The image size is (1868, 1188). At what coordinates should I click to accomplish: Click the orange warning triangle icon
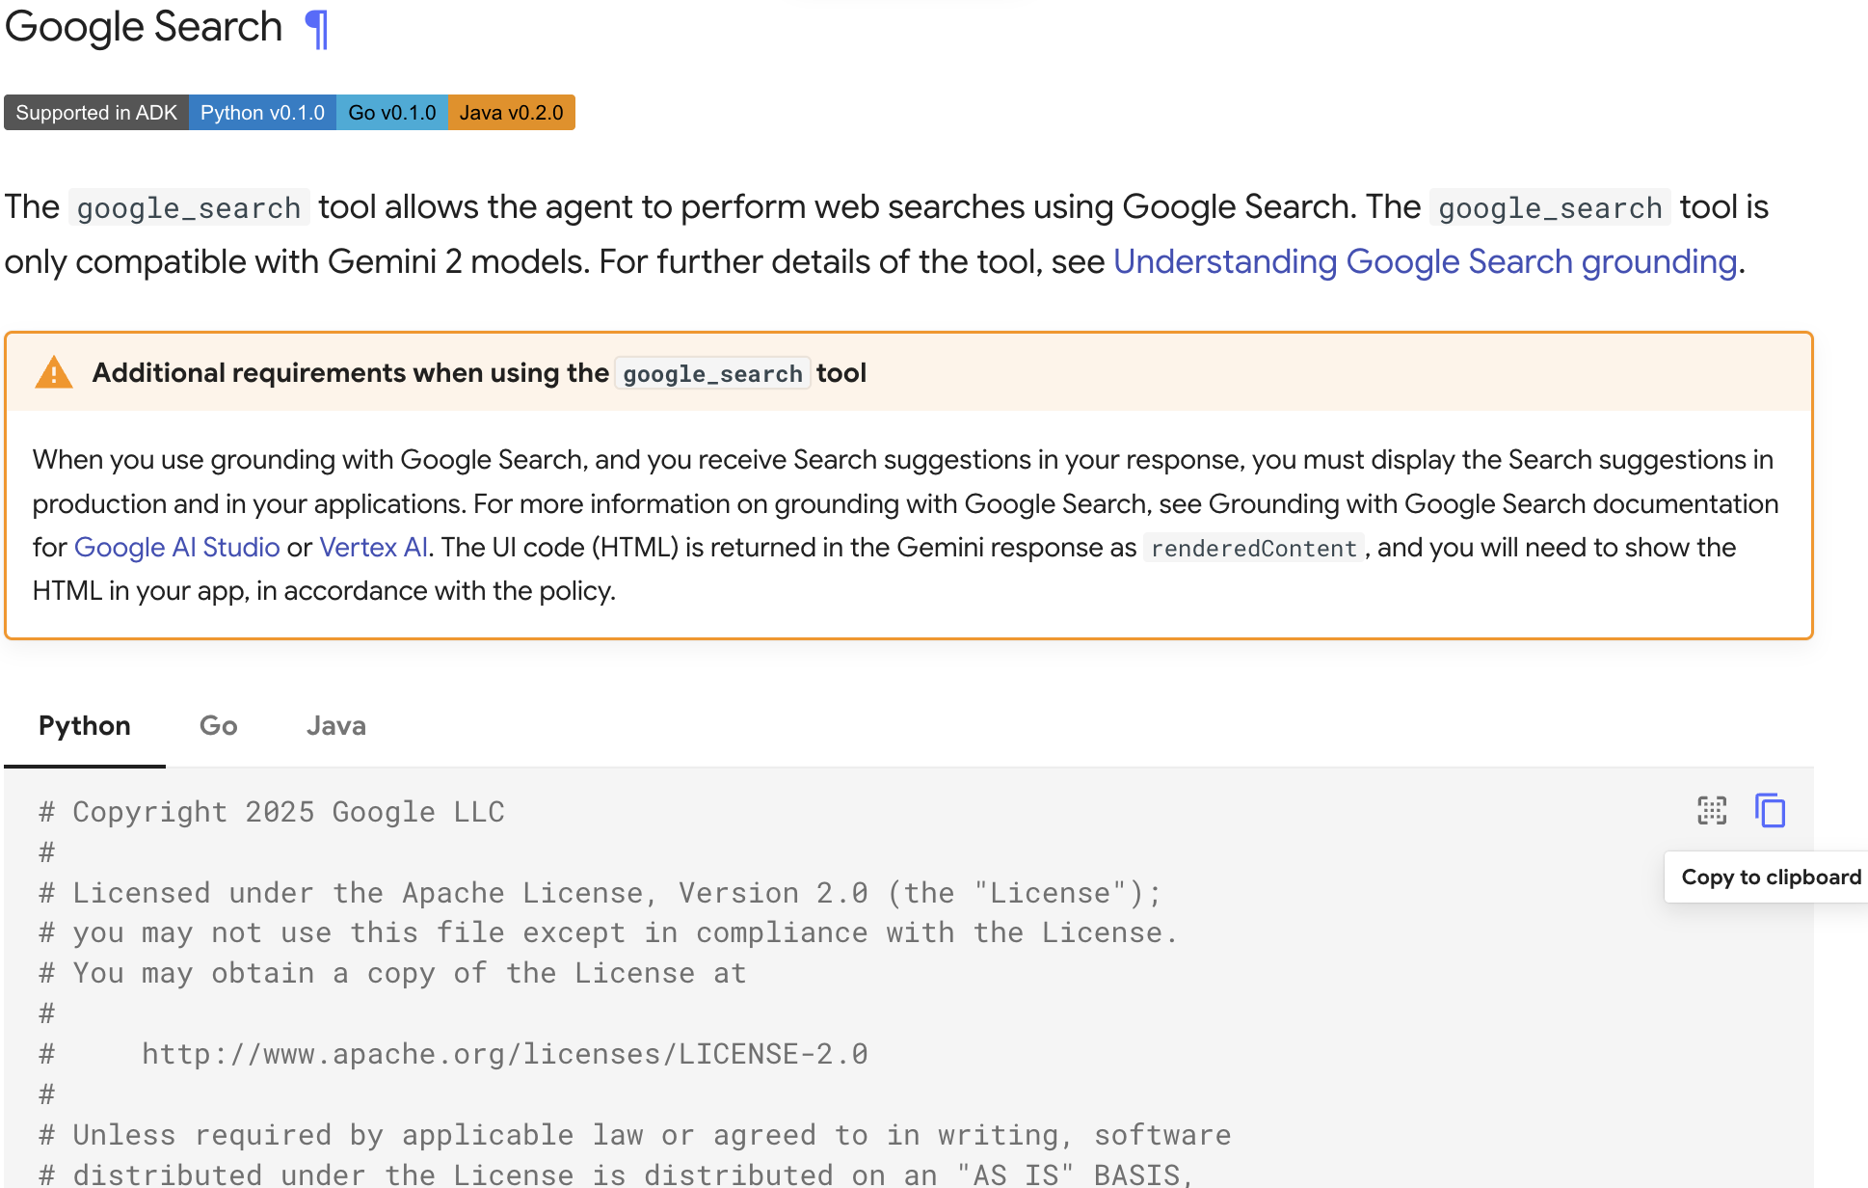[x=54, y=373]
